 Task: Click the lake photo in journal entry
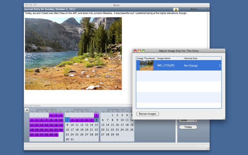[x=73, y=53]
